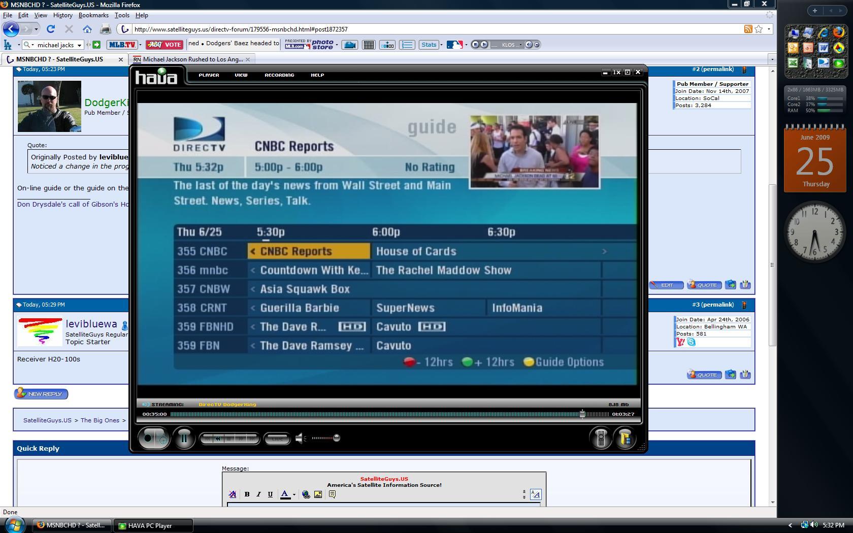Open Firefox Tools menu
The image size is (853, 533).
(122, 15)
